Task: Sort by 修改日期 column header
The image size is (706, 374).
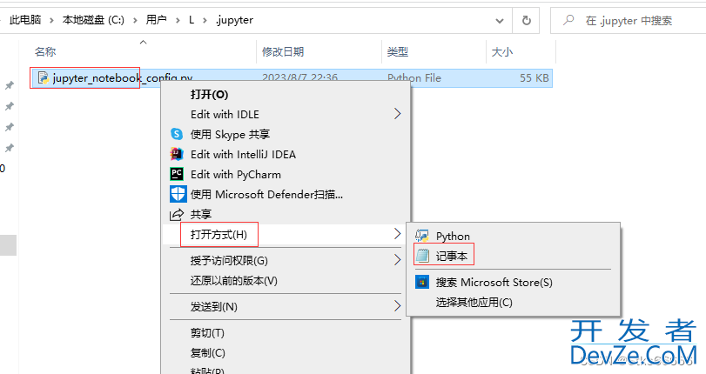Action: click(x=283, y=52)
